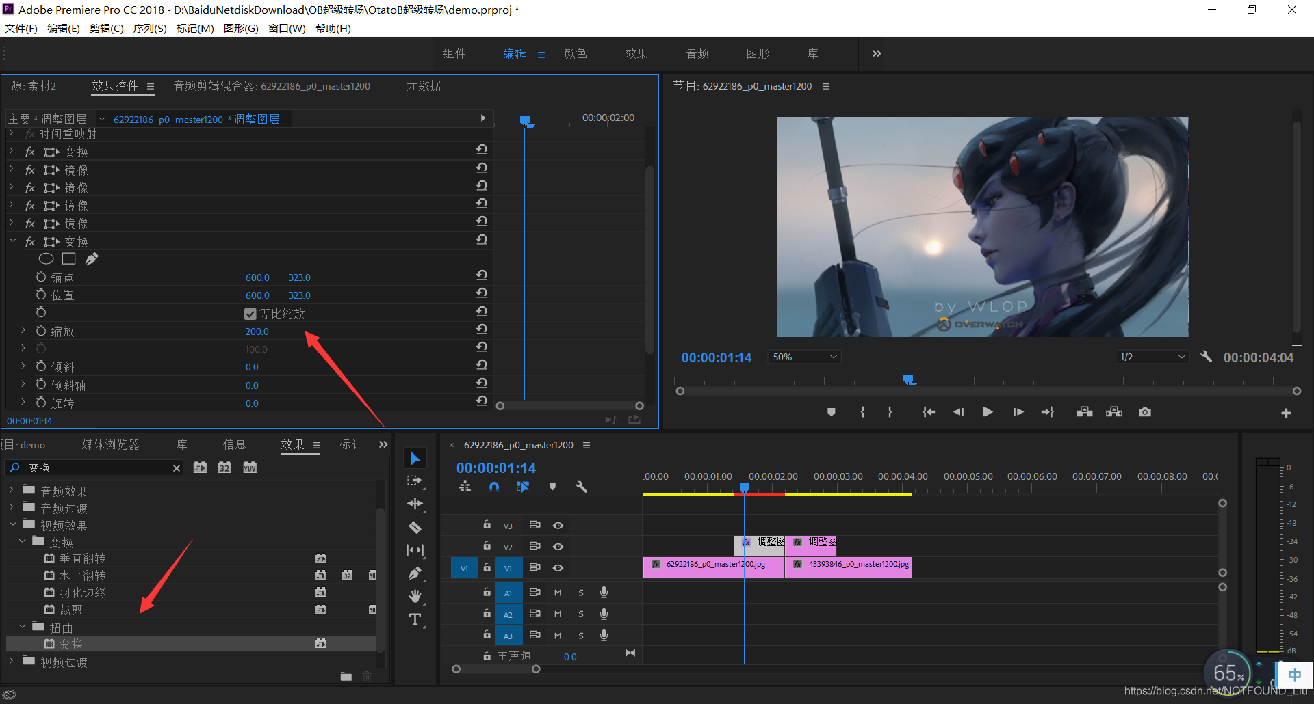Expand the 视频过渡 folder
The width and height of the screenshot is (1314, 704).
pos(12,661)
